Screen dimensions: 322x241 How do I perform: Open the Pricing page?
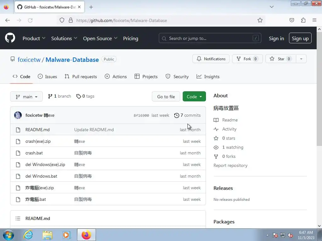(x=130, y=38)
